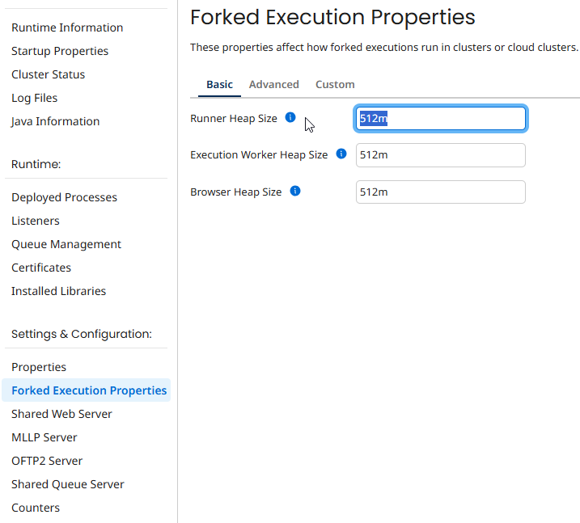This screenshot has height=523, width=580.
Task: Switch to the Advanced tab
Action: point(273,84)
